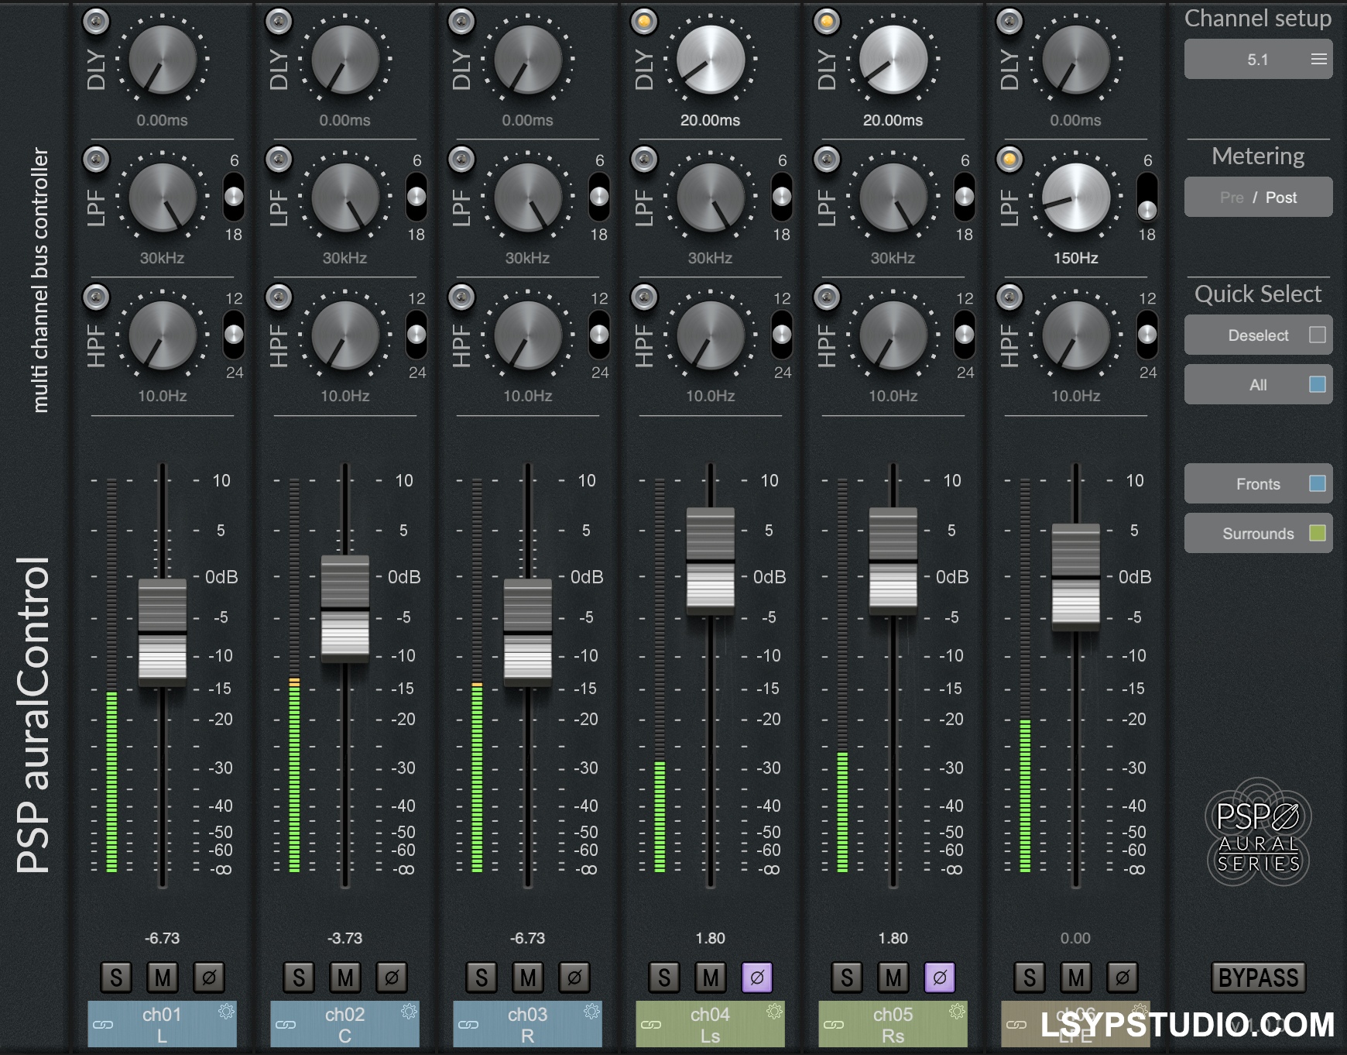Viewport: 1347px width, 1055px height.
Task: Enable low-pass filter on ch02
Action: click(x=279, y=160)
